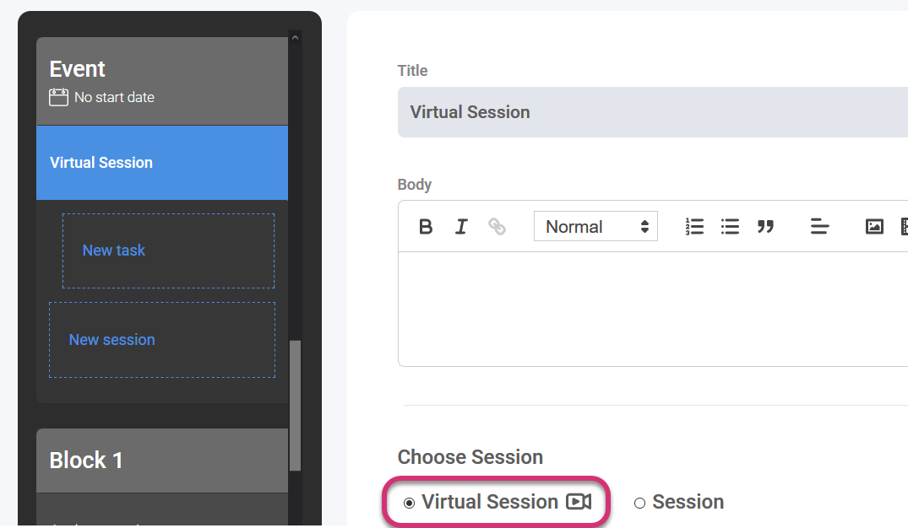Apply blockquote formatting
908x528 pixels.
[765, 227]
